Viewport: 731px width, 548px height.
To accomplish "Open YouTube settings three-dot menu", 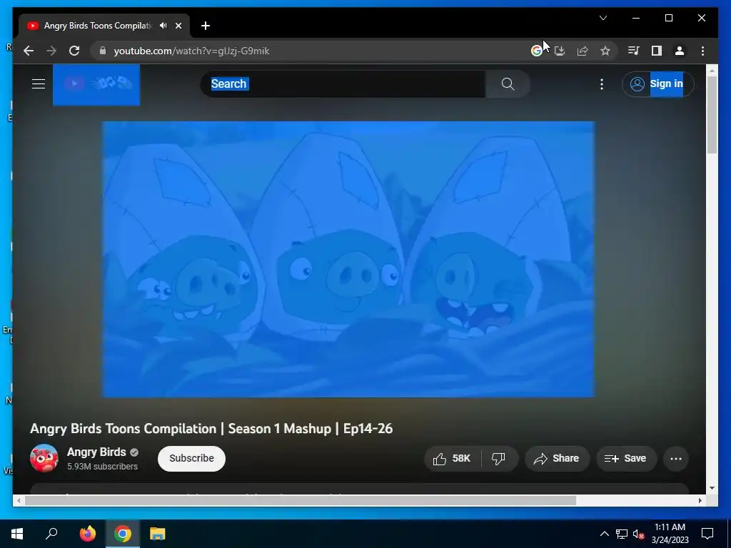I will [601, 84].
